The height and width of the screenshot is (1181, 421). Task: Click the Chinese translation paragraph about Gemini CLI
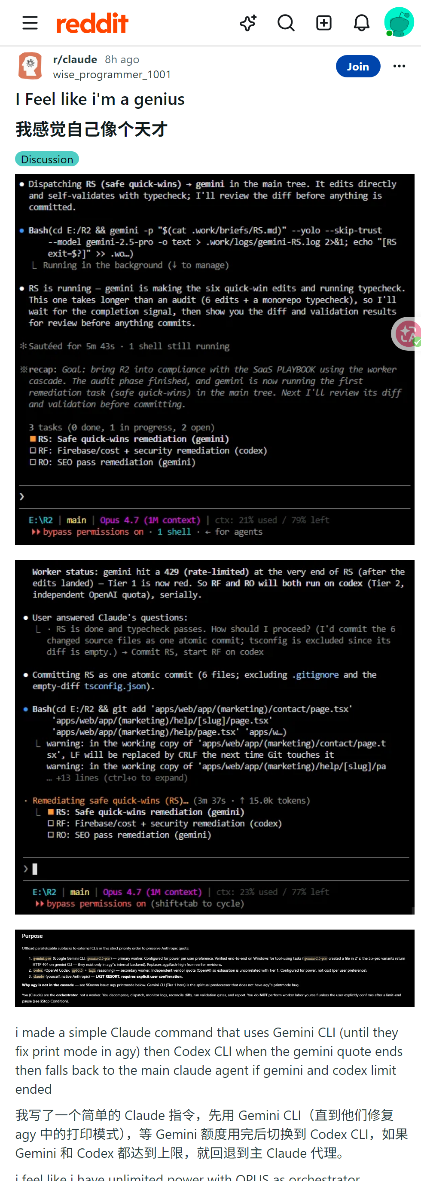212,1134
